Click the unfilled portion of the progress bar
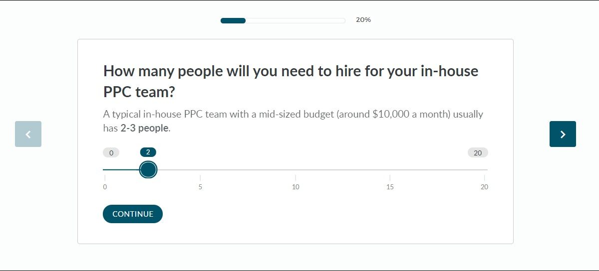The image size is (599, 271). click(x=295, y=20)
